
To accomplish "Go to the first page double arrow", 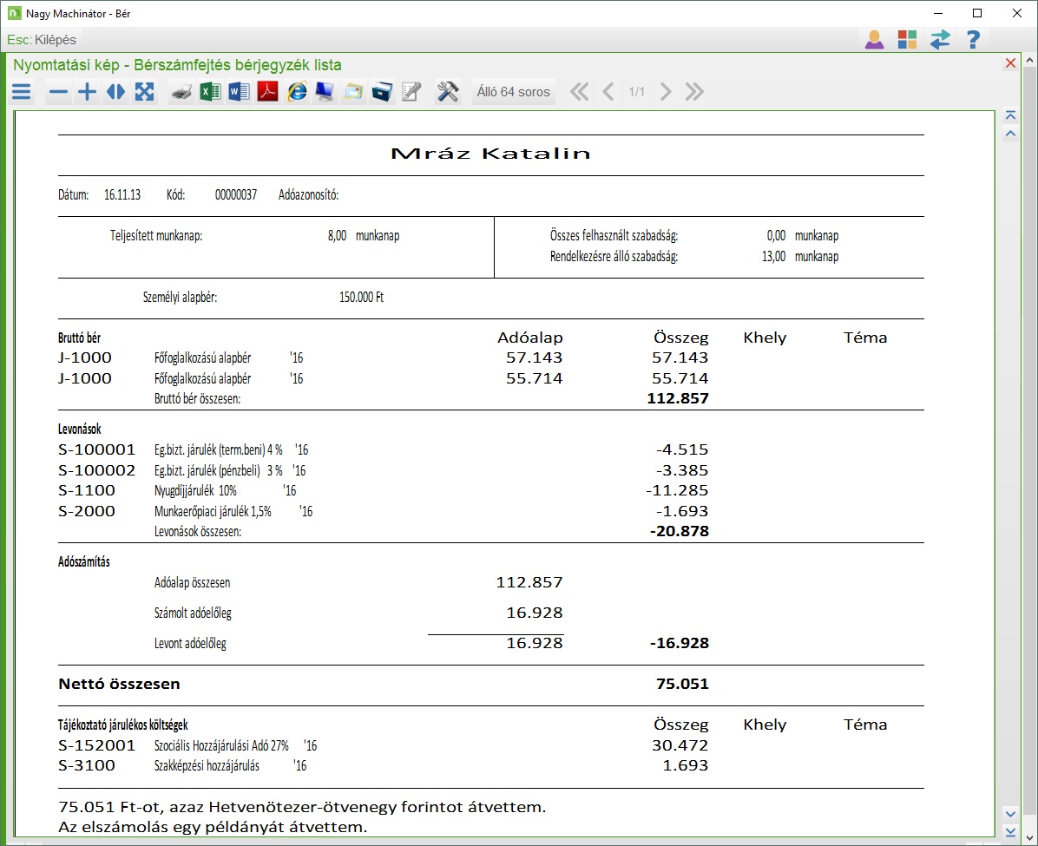I will [x=579, y=92].
